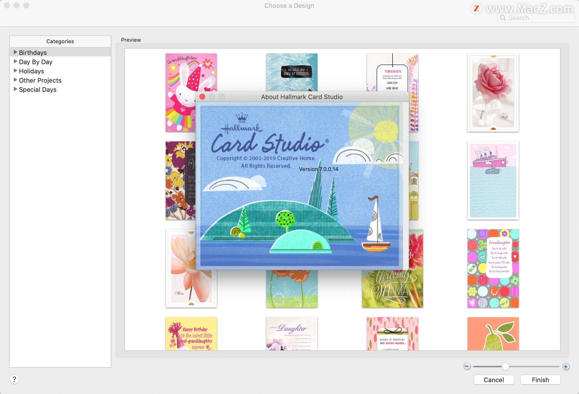The image size is (579, 394).
Task: Click the Copyright 2002-2019 Creative Home text
Action: [x=266, y=158]
